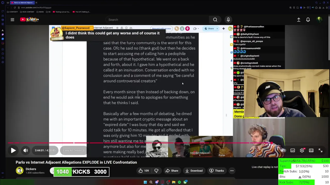The width and height of the screenshot is (330, 185).
Task: Open Spotify from the taskbar
Action: 179,182
